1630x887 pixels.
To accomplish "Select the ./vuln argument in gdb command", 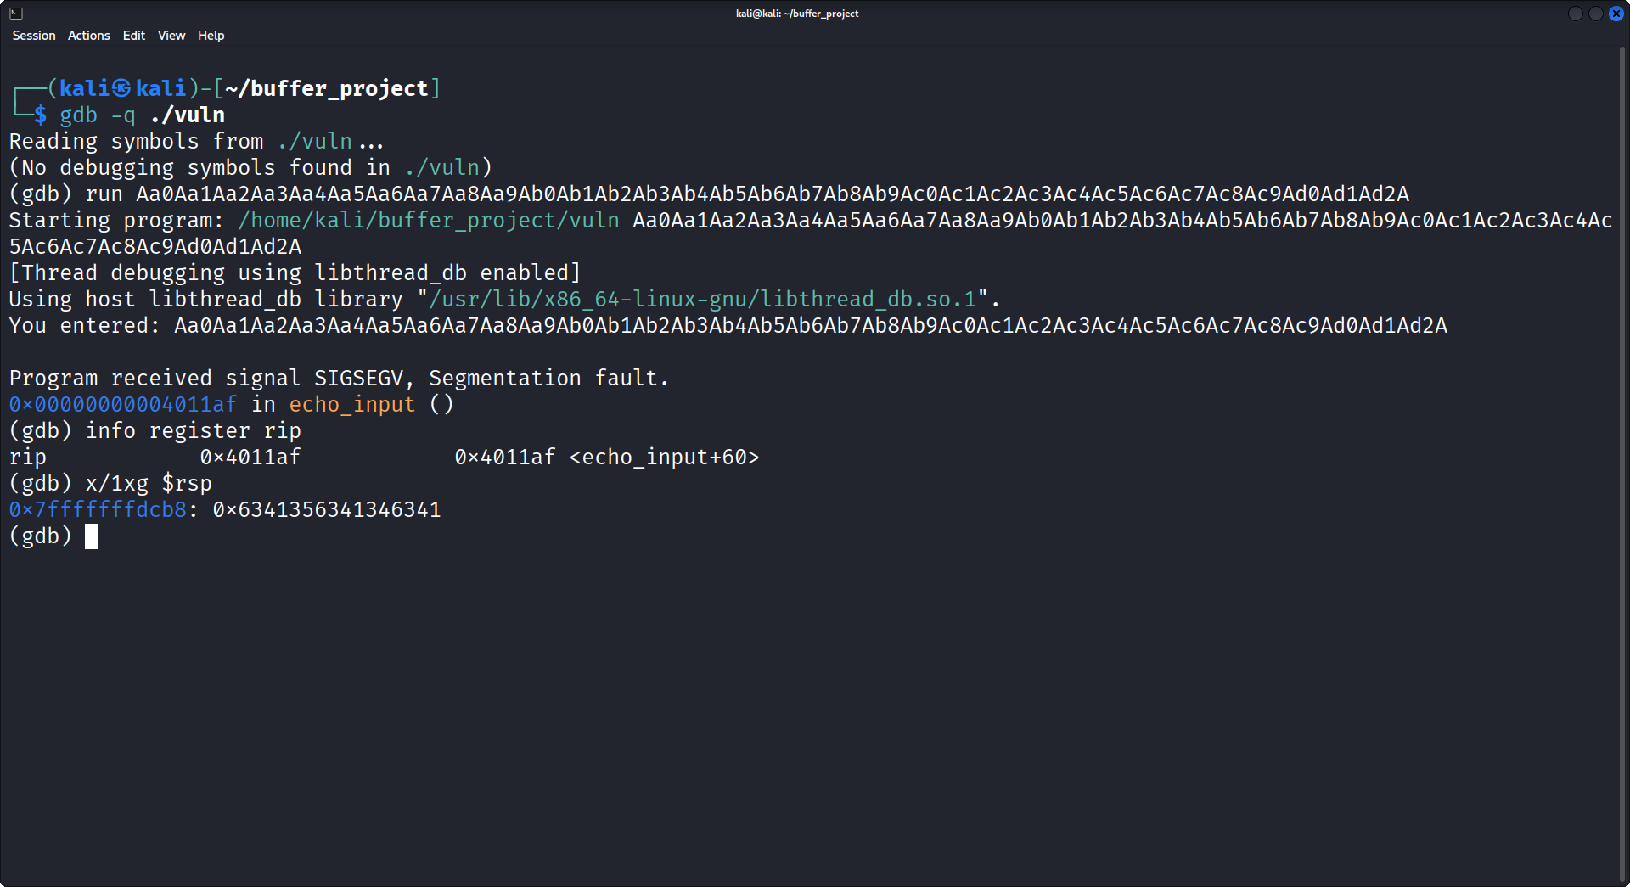I will (188, 115).
